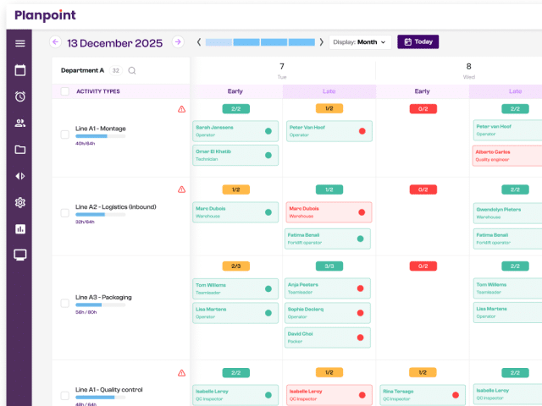Open the settings gear in sidebar
The width and height of the screenshot is (542, 406).
19,202
